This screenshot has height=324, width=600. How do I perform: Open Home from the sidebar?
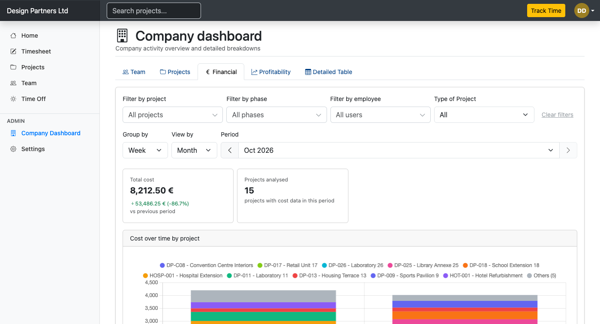click(30, 36)
